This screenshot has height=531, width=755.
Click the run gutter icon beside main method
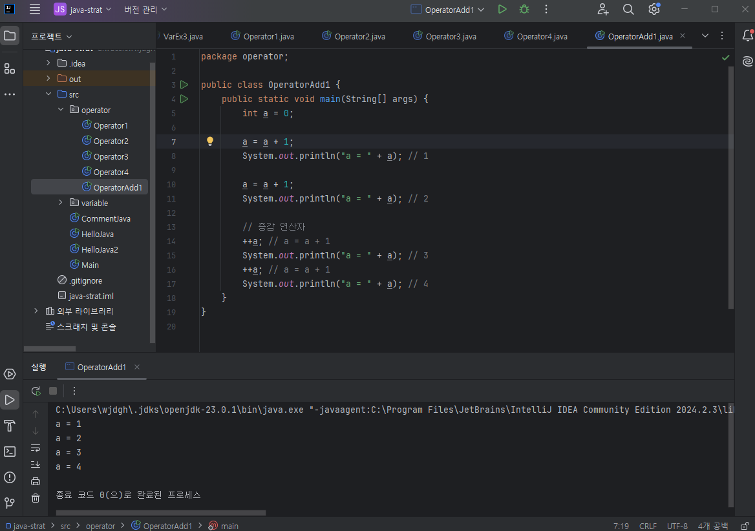tap(184, 99)
